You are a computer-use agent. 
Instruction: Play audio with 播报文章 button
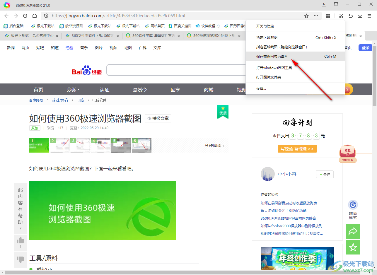coord(158,118)
